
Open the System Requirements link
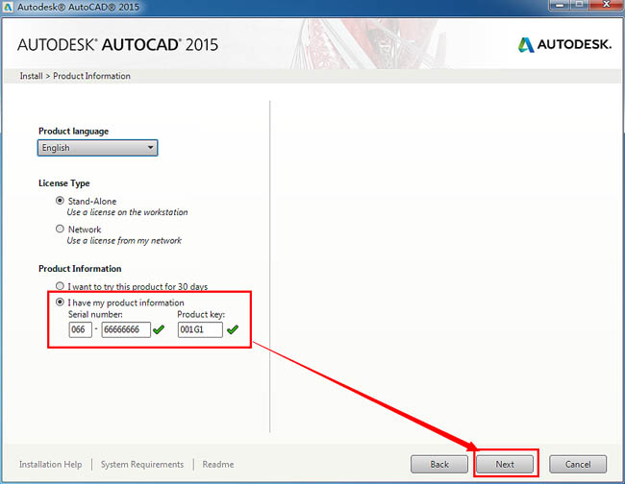point(142,465)
